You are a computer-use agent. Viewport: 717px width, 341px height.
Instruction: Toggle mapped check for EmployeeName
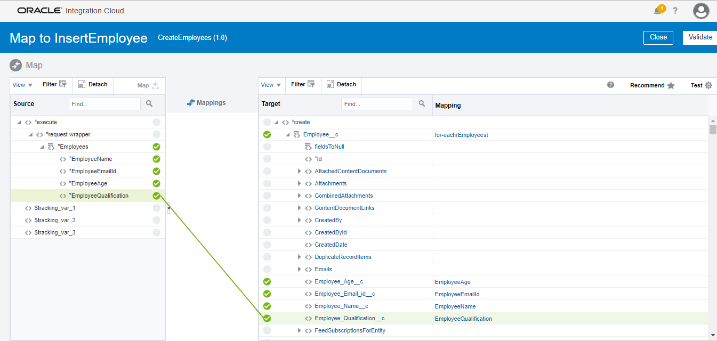(156, 159)
